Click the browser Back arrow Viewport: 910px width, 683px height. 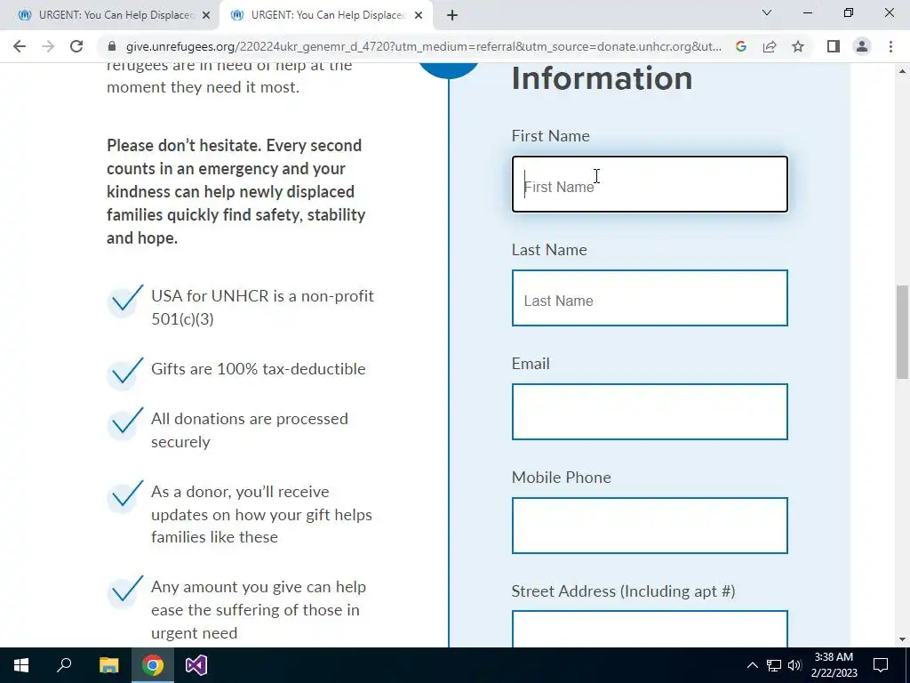pos(20,46)
